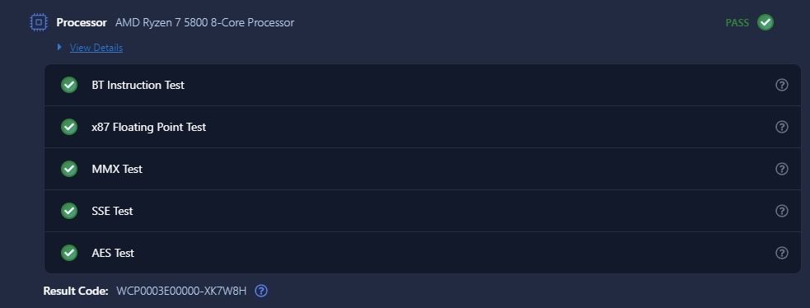Open help for AES Test
Viewport: 810px width, 308px height.
[x=782, y=253]
